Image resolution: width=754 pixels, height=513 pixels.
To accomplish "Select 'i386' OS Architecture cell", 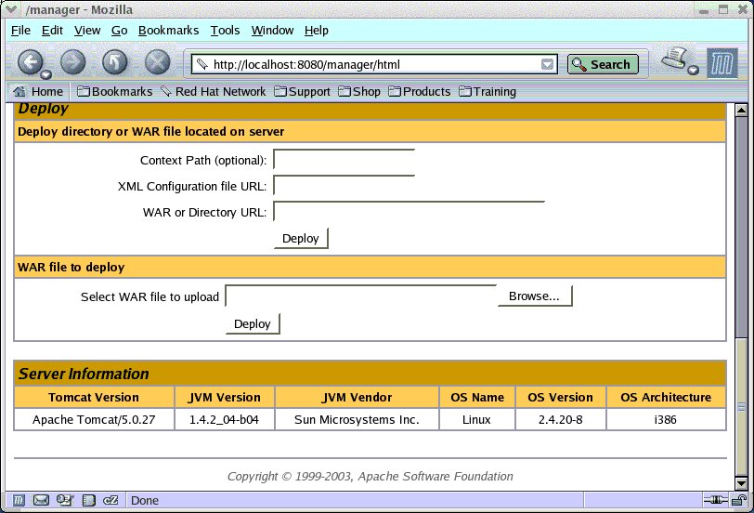I will (x=666, y=420).
